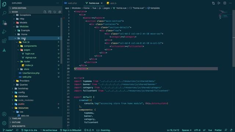Collapse all folders in explorer
The height and width of the screenshot is (132, 235).
59,12
